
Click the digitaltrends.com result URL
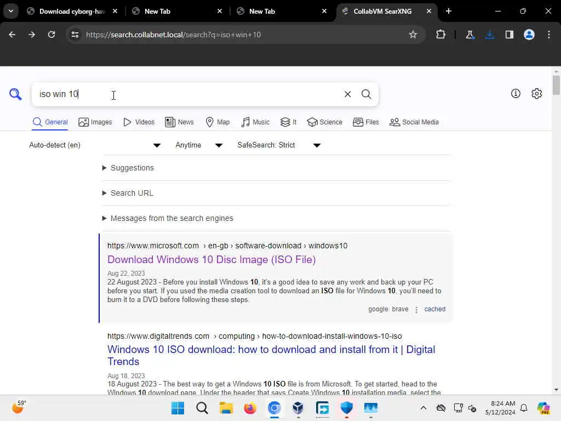point(254,336)
